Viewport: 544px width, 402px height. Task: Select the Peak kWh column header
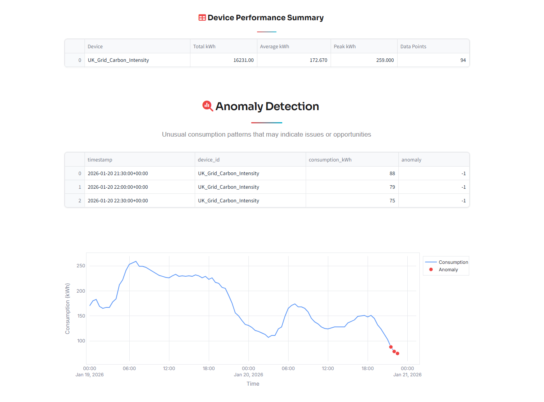point(364,46)
